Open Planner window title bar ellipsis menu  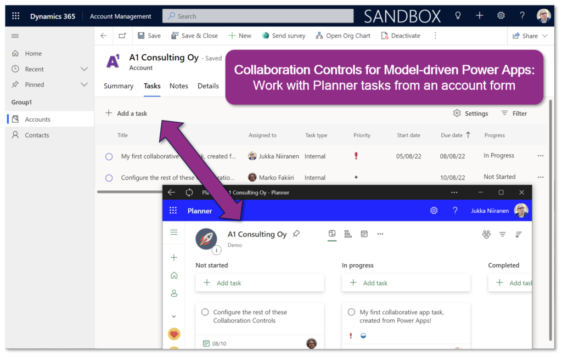(x=454, y=192)
